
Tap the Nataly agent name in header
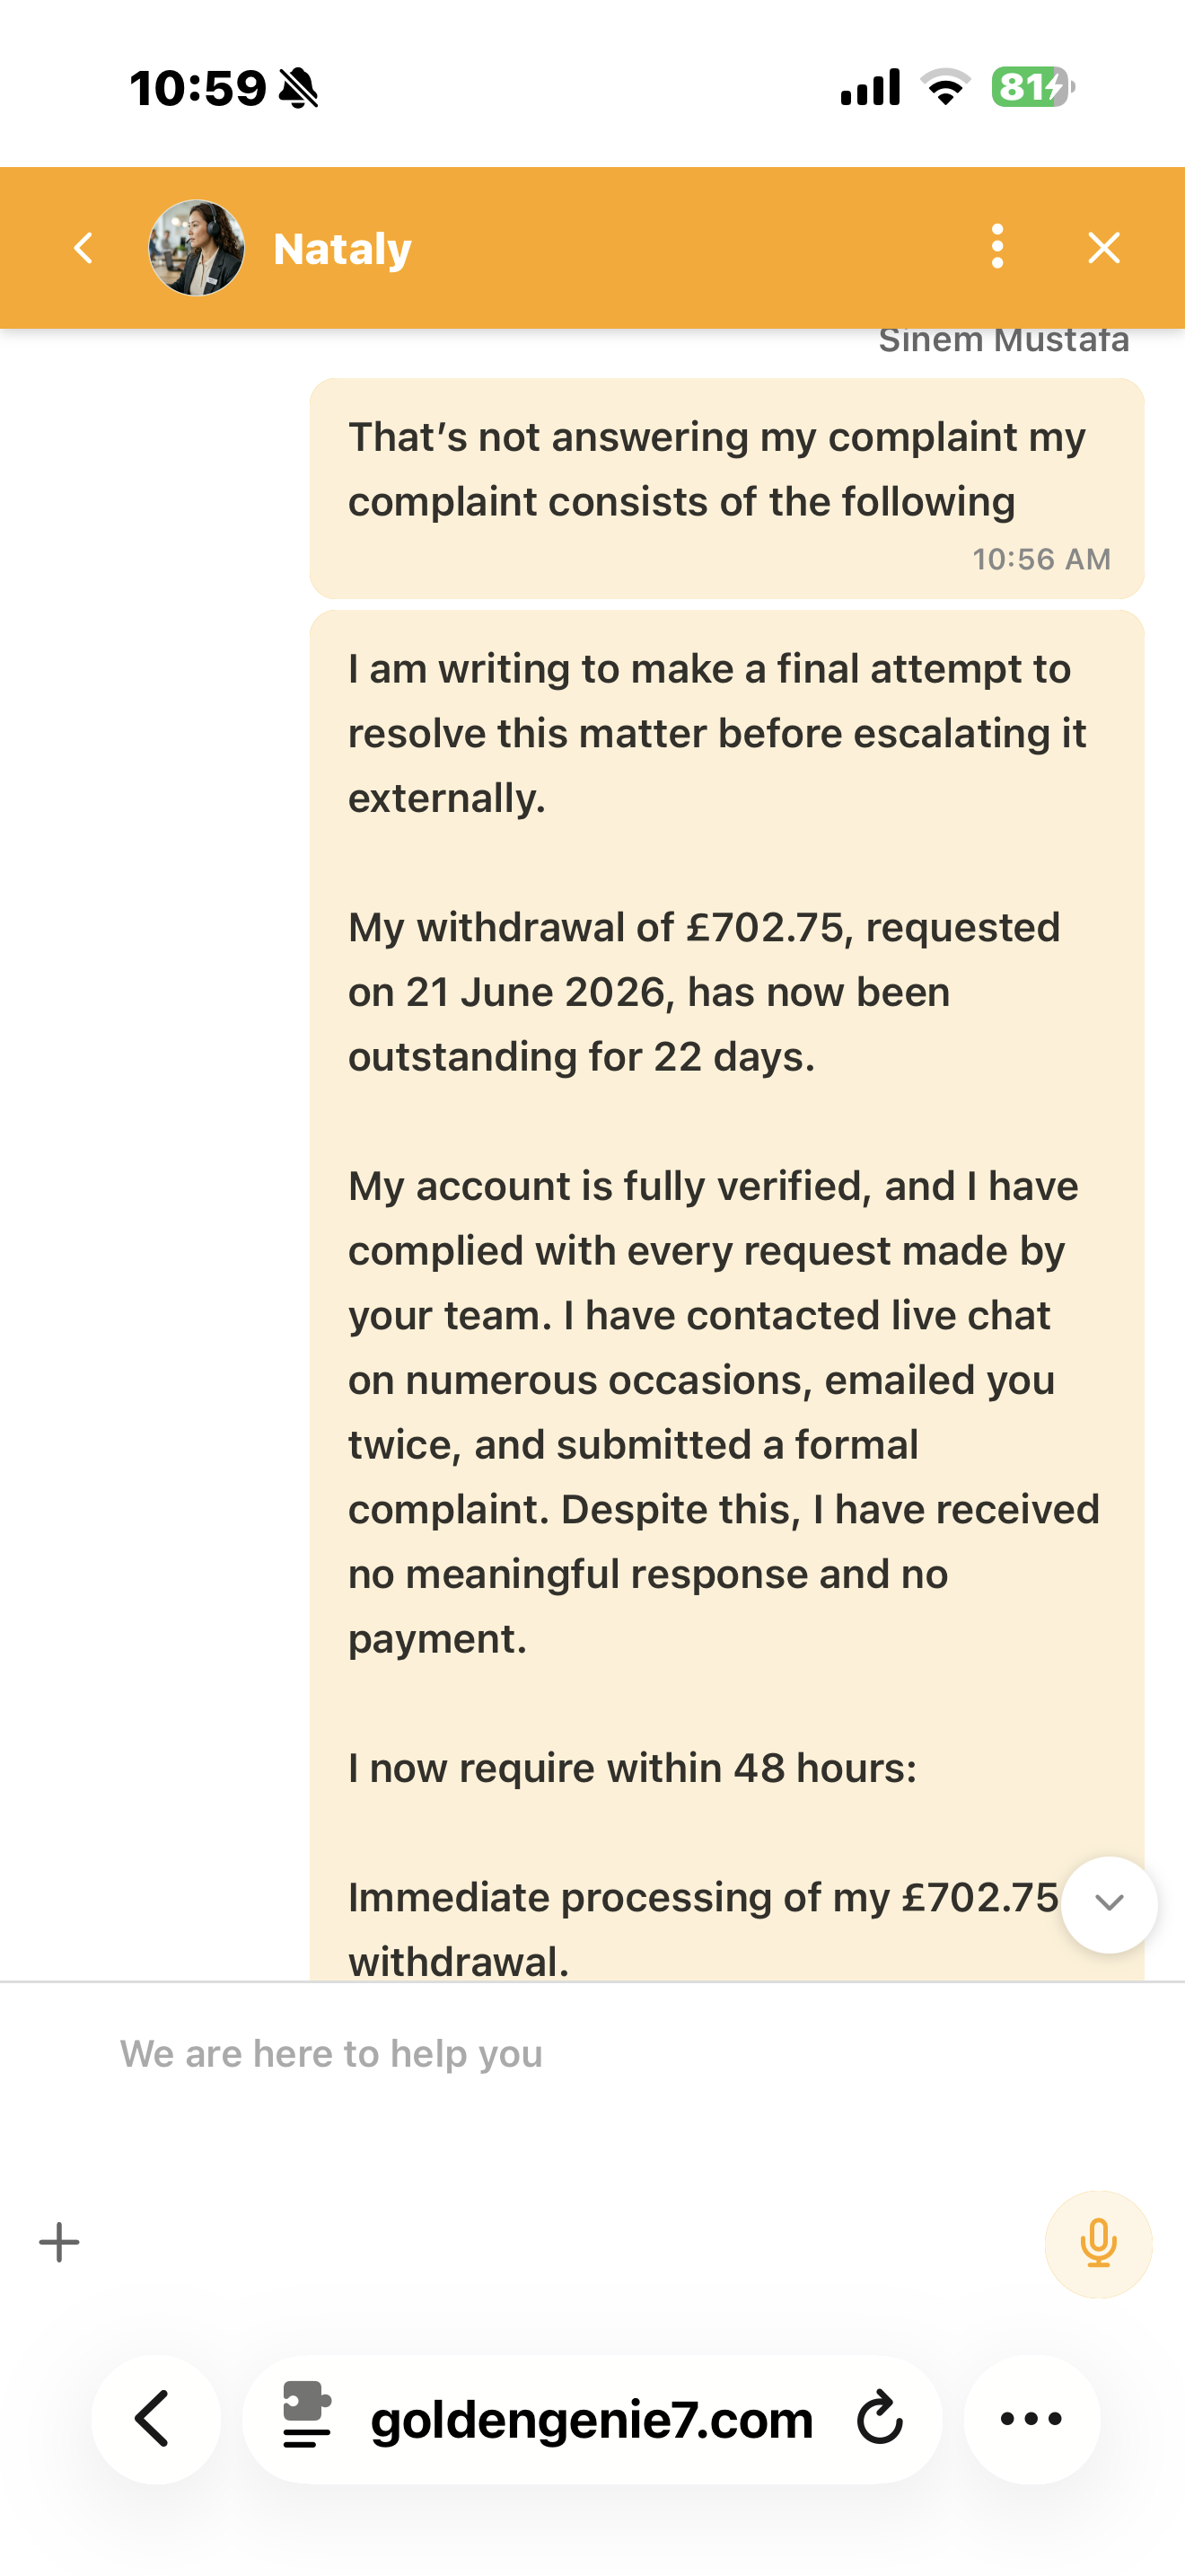(x=343, y=249)
